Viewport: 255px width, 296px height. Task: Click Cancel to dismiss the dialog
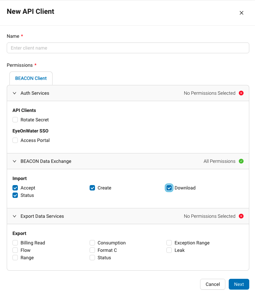click(213, 284)
